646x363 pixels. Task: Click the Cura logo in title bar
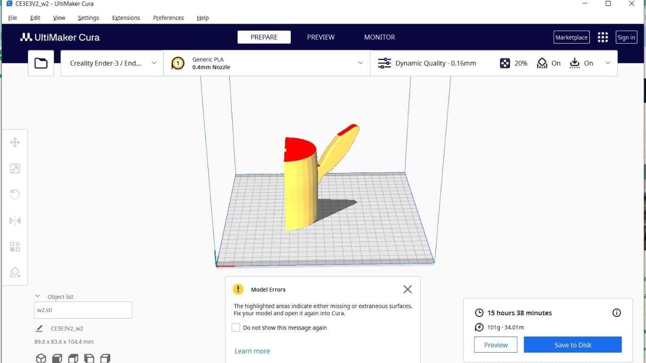[x=9, y=3]
